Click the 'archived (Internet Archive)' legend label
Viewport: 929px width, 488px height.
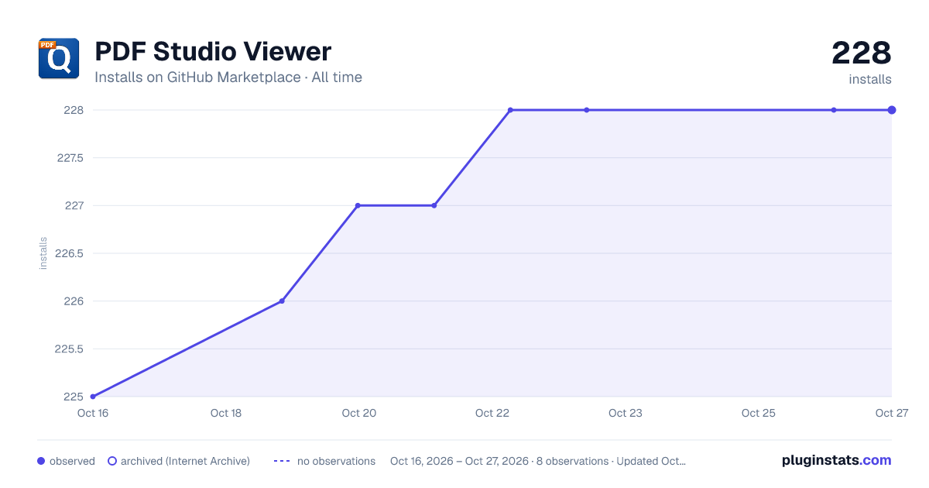tap(185, 461)
